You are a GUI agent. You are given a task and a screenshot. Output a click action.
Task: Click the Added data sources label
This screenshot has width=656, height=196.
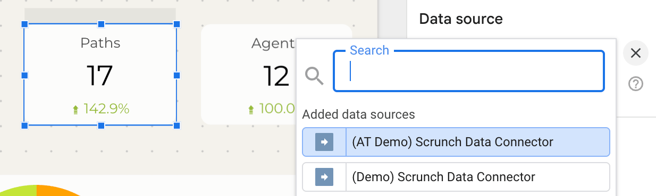[x=358, y=114]
